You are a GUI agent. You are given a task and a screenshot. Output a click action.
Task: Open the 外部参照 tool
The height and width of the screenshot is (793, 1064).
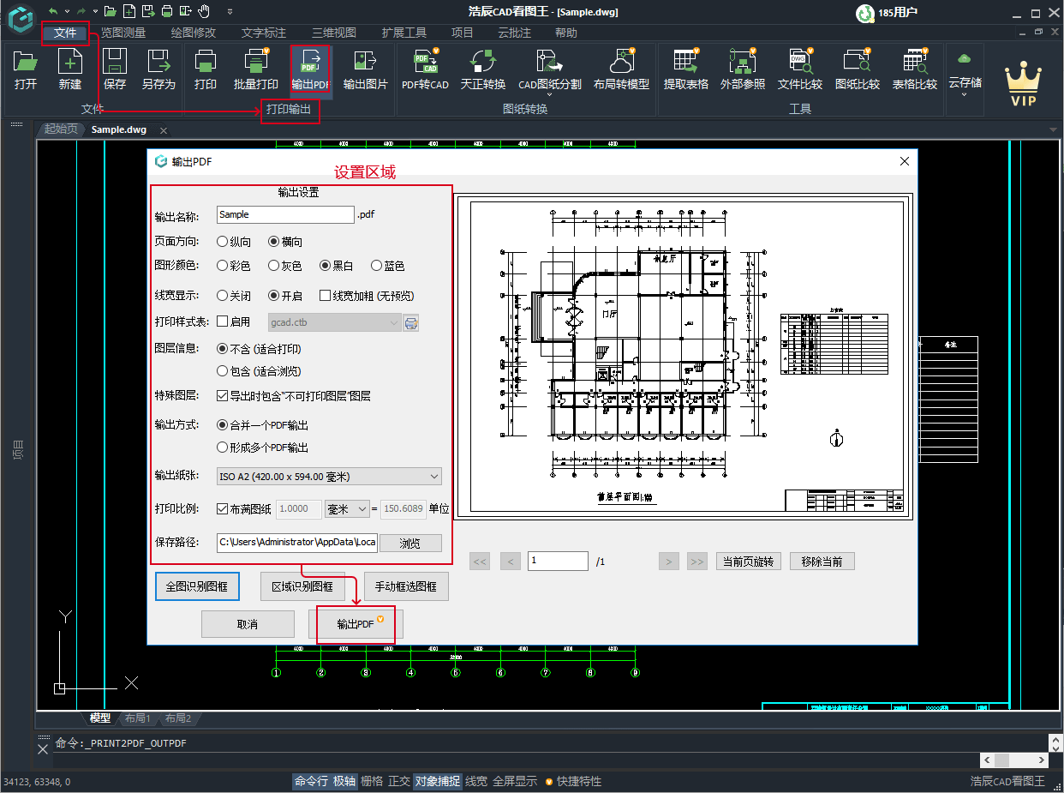click(x=742, y=69)
